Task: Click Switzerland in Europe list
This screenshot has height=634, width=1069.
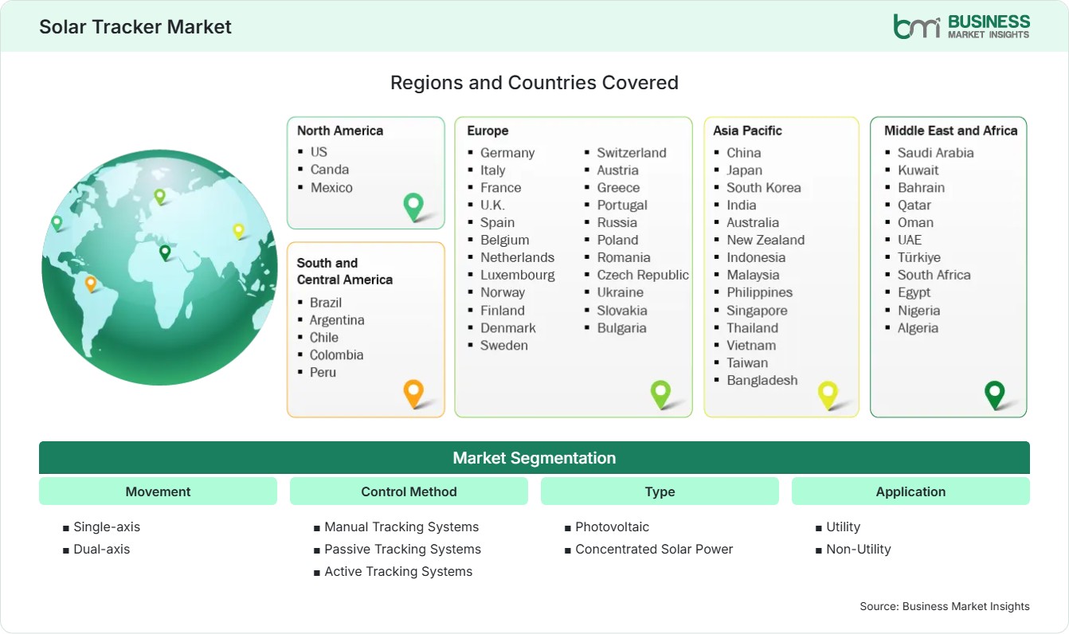Action: point(632,152)
